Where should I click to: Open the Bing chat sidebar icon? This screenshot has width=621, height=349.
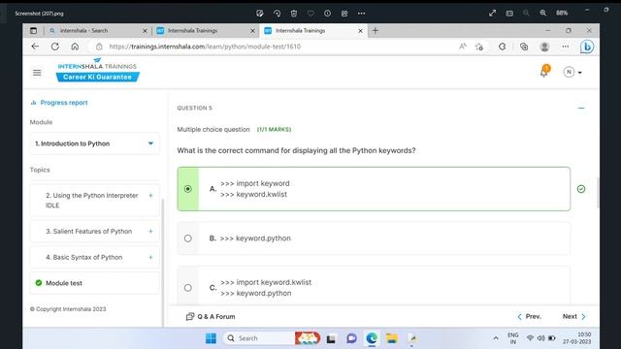pyautogui.click(x=586, y=47)
